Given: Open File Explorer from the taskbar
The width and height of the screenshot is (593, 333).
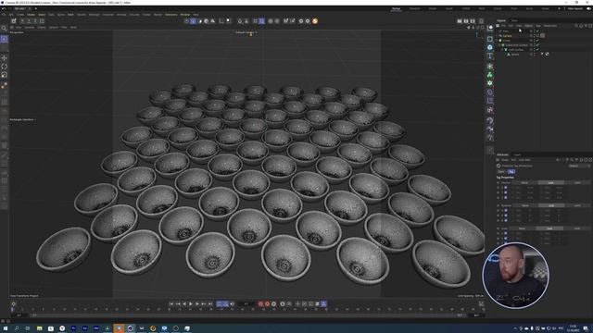Looking at the screenshot, I should [x=39, y=328].
